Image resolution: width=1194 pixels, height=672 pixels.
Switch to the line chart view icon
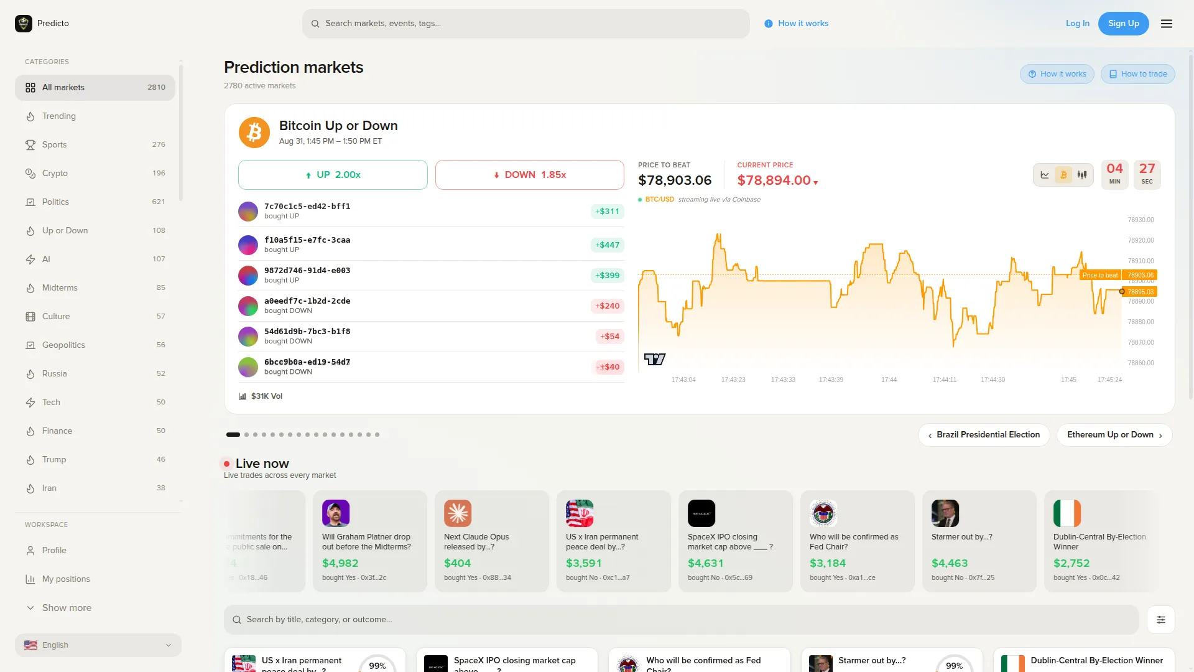pyautogui.click(x=1045, y=175)
